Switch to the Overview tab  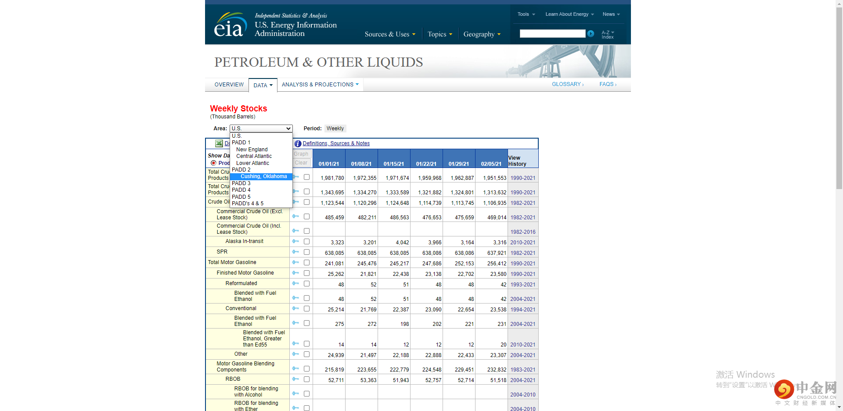229,85
